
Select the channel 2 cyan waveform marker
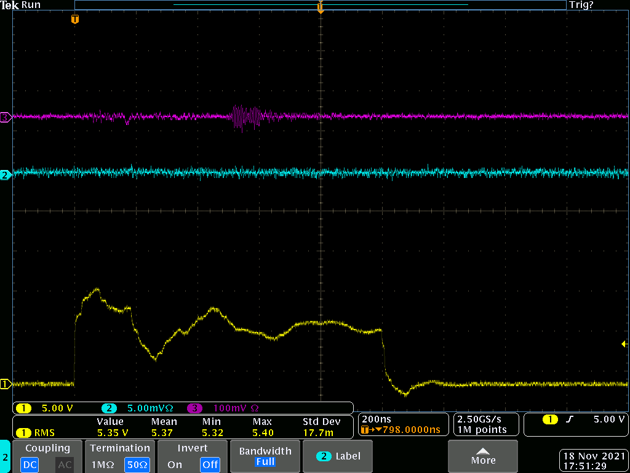[x=6, y=176]
